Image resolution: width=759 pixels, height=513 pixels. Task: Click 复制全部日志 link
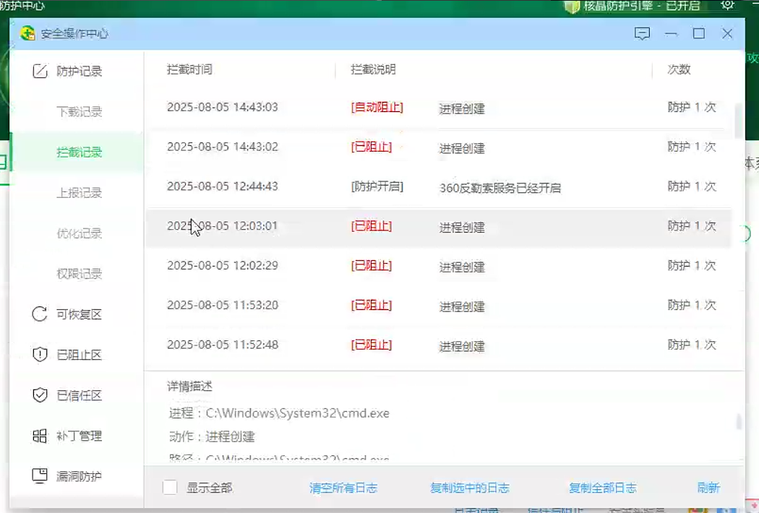[x=603, y=488]
